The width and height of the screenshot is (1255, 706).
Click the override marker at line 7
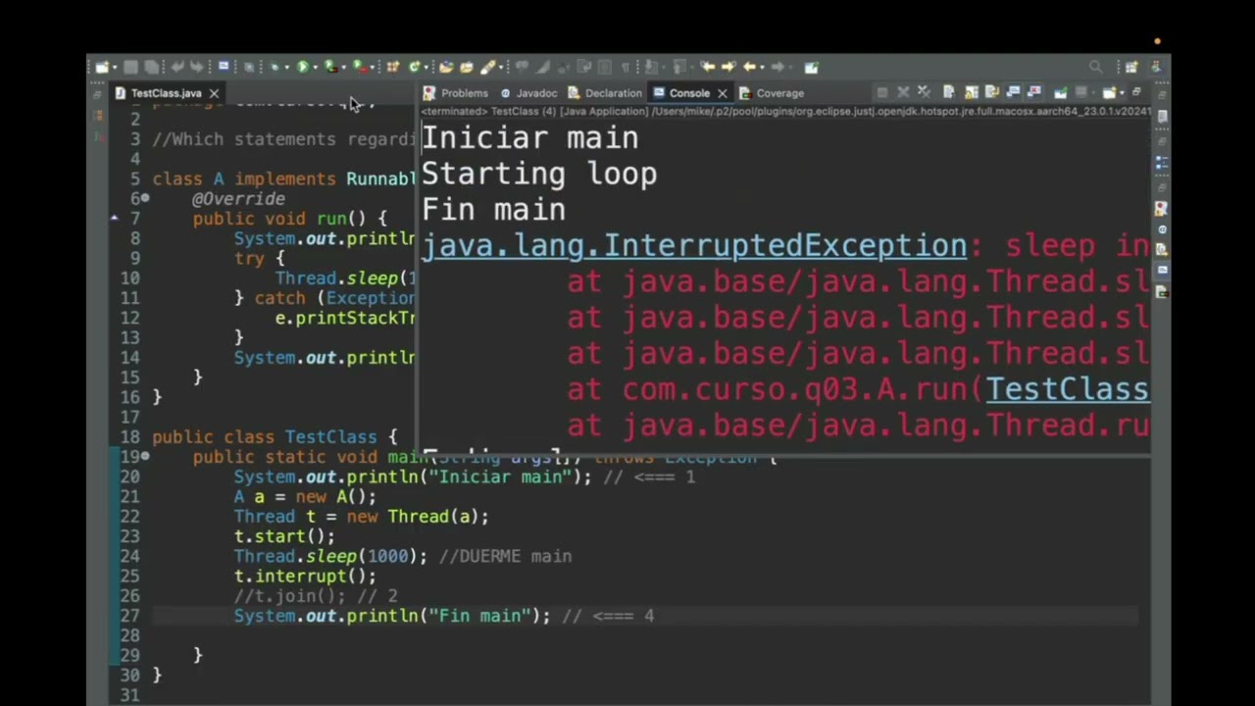coord(114,219)
